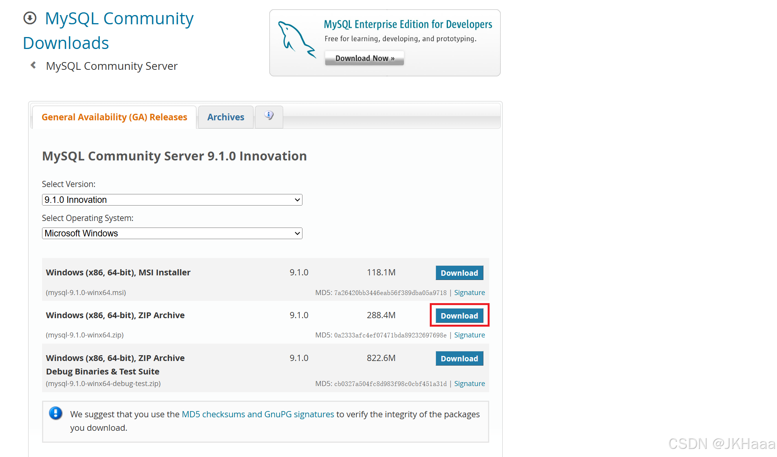Click the MD5 hash 7a26420bb3446eab56f389dba05a9718
Viewport: 777px width, 457px height.
point(390,293)
